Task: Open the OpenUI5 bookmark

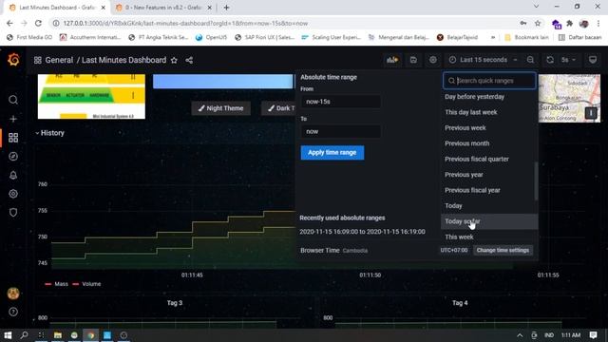Action: pos(211,37)
